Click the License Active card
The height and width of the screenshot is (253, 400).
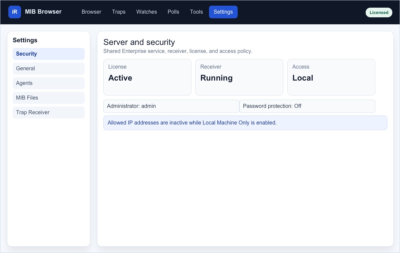pos(147,77)
